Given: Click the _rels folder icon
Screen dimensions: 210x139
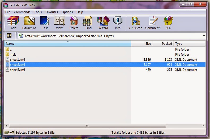Looking at the screenshot, I should point(7,54).
